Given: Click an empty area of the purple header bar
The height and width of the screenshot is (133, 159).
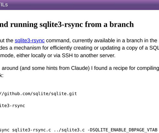Looking at the screenshot, I should coord(81,5).
